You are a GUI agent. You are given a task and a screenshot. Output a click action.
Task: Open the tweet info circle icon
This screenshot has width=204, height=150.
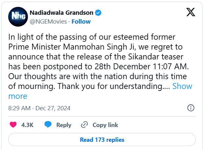[191, 108]
